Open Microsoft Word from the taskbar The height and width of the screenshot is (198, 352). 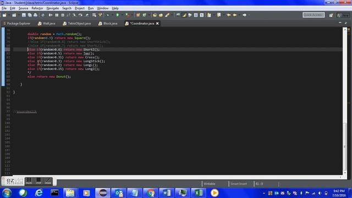pyautogui.click(x=167, y=193)
